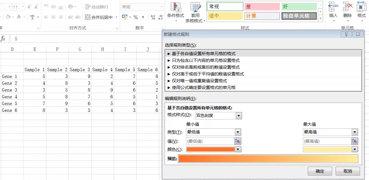Click the gradient preview bar
Viewport: 369px width, 180px height.
[268, 159]
